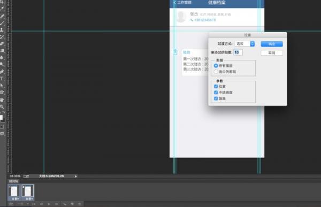Uncheck the 不透明度 checkbox
The height and width of the screenshot is (207, 321).
click(x=216, y=93)
